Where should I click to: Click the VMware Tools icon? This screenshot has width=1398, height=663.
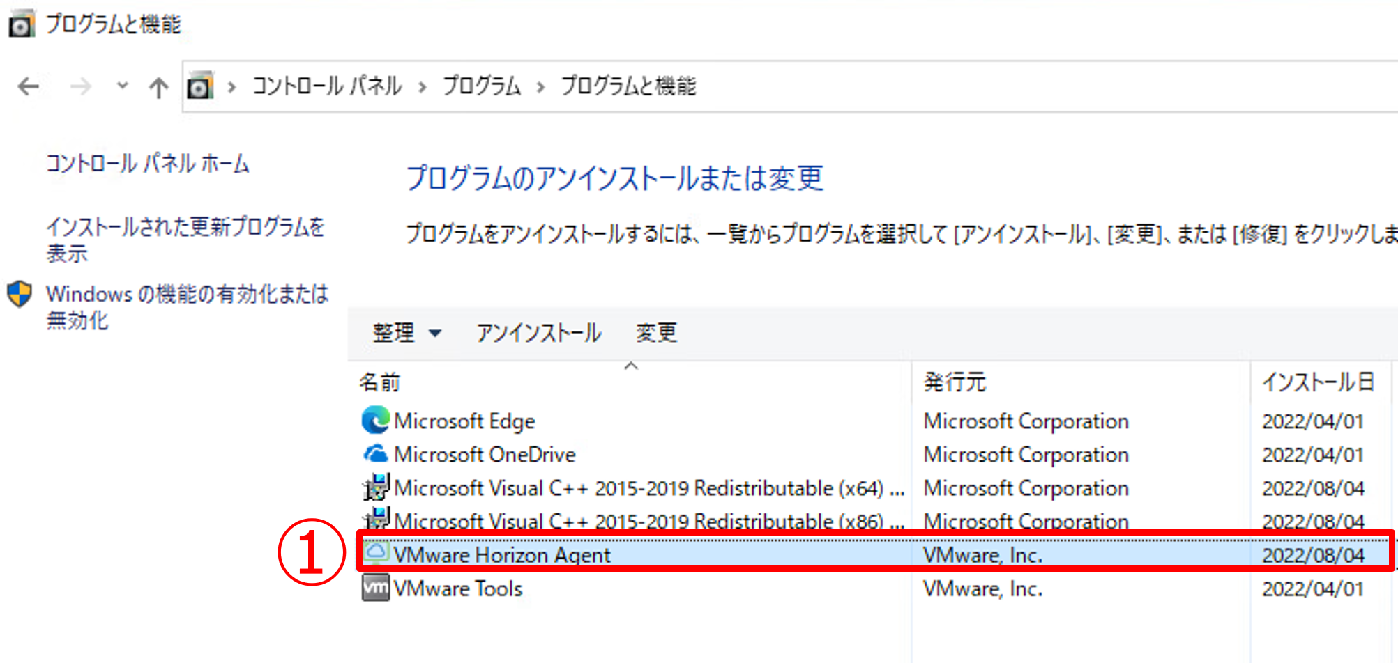375,588
